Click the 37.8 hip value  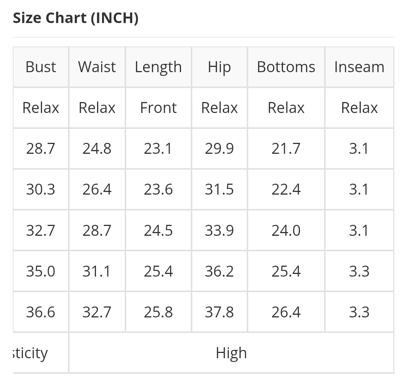(219, 312)
